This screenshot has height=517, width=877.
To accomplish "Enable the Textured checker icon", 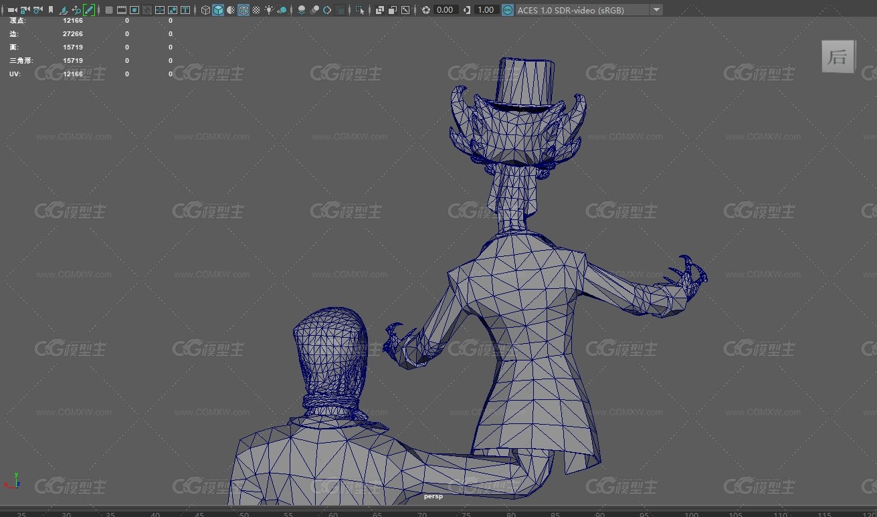I will point(256,10).
